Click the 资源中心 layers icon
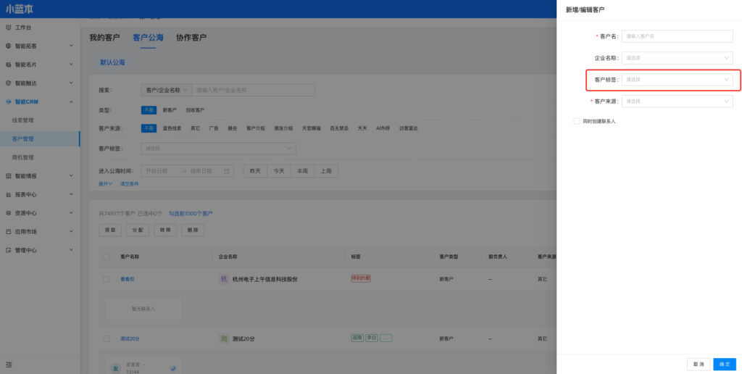 pos(9,213)
